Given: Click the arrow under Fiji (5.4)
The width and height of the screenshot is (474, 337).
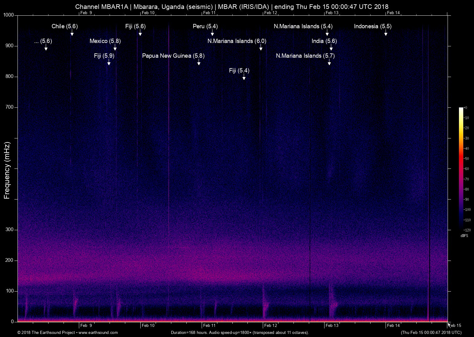Looking at the screenshot, I should 244,77.
